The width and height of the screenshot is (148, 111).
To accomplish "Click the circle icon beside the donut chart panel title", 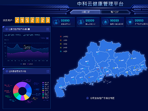I will 7,71.
